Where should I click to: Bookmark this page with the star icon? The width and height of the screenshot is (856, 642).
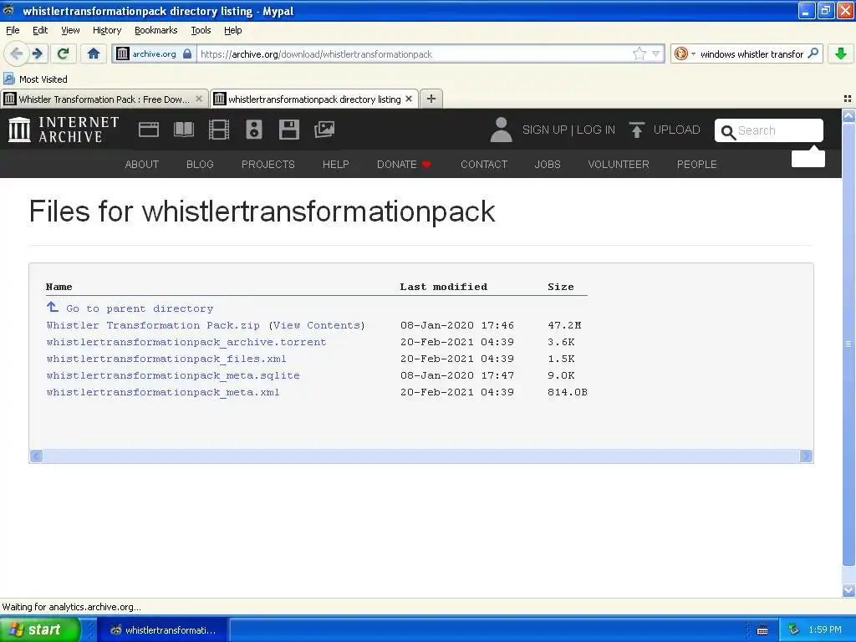coord(639,53)
